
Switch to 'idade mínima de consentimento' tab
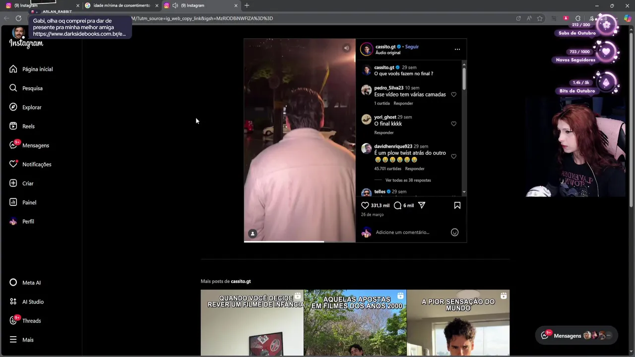(x=122, y=5)
